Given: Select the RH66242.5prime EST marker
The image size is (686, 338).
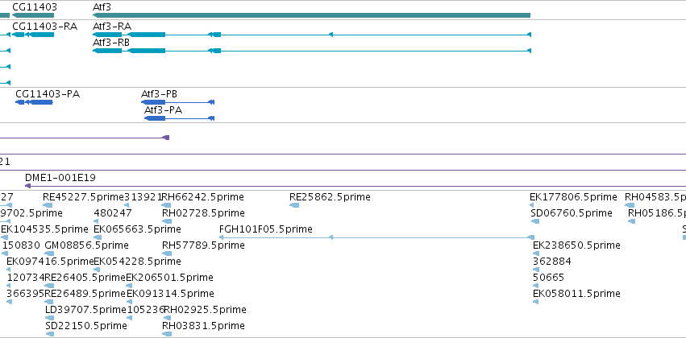Looking at the screenshot, I should pos(166,204).
